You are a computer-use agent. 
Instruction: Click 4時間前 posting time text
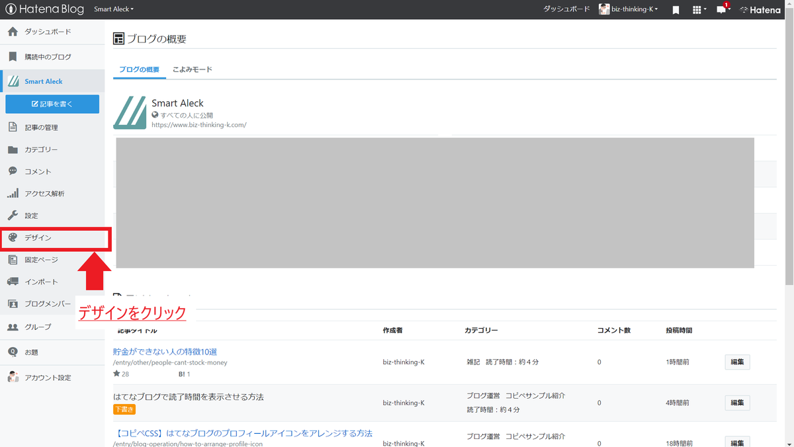[678, 403]
